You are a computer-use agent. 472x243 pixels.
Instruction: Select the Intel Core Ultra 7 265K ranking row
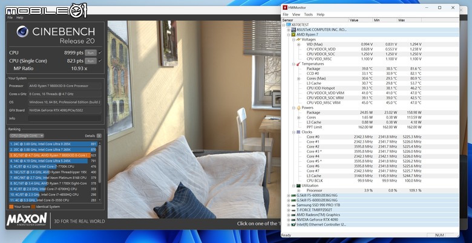(53, 150)
